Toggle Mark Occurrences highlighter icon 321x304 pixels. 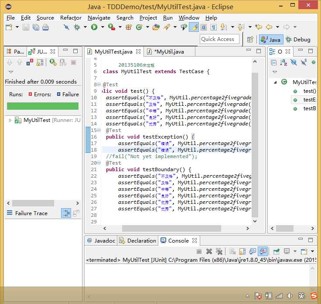click(194, 27)
